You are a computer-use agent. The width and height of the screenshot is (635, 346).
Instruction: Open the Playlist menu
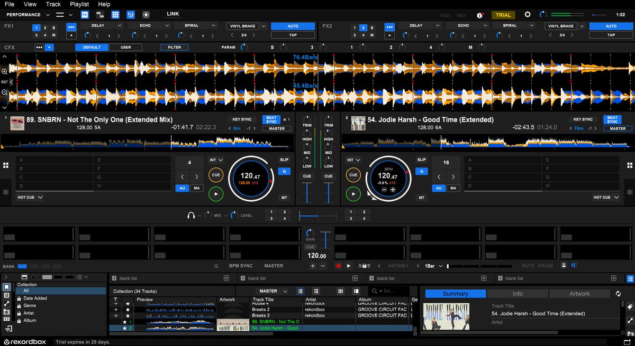click(79, 4)
